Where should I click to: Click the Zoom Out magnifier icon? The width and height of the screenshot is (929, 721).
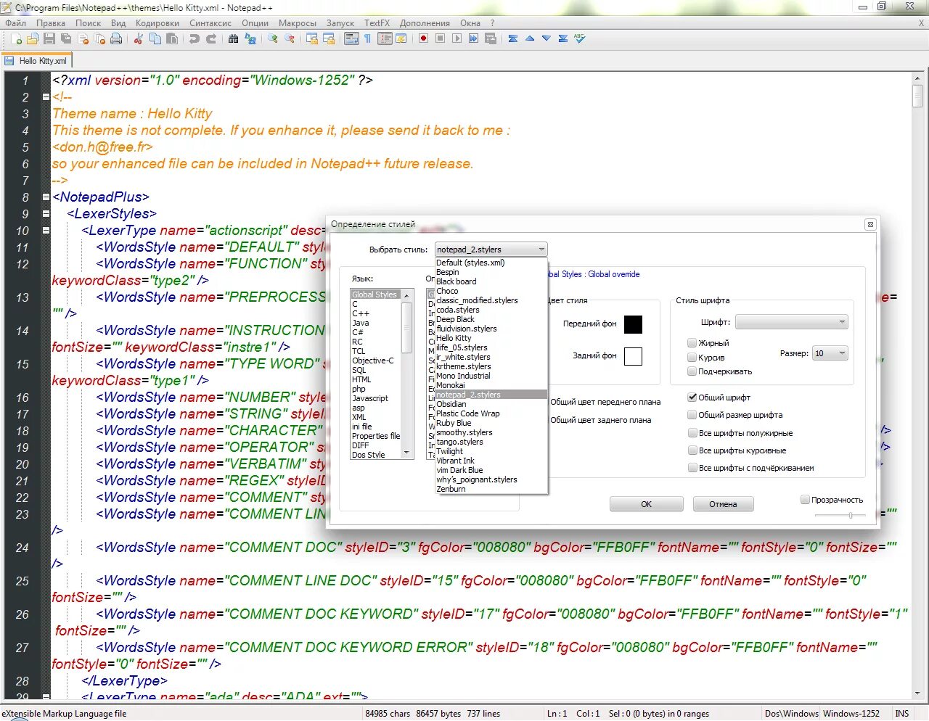point(290,38)
